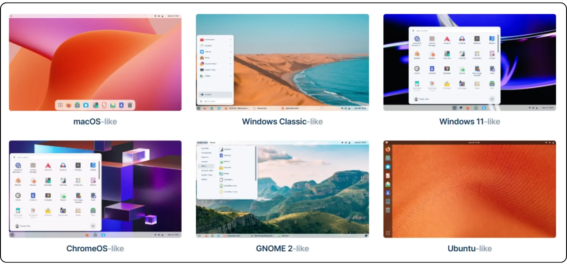The height and width of the screenshot is (265, 567).
Task: Click the clock in the Ubuntu-like top bar
Action: (474, 143)
